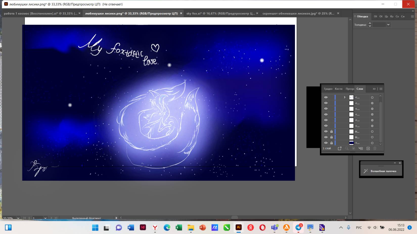Expand the top layer group in Layers panel
The image size is (417, 234).
pyautogui.click(x=344, y=97)
